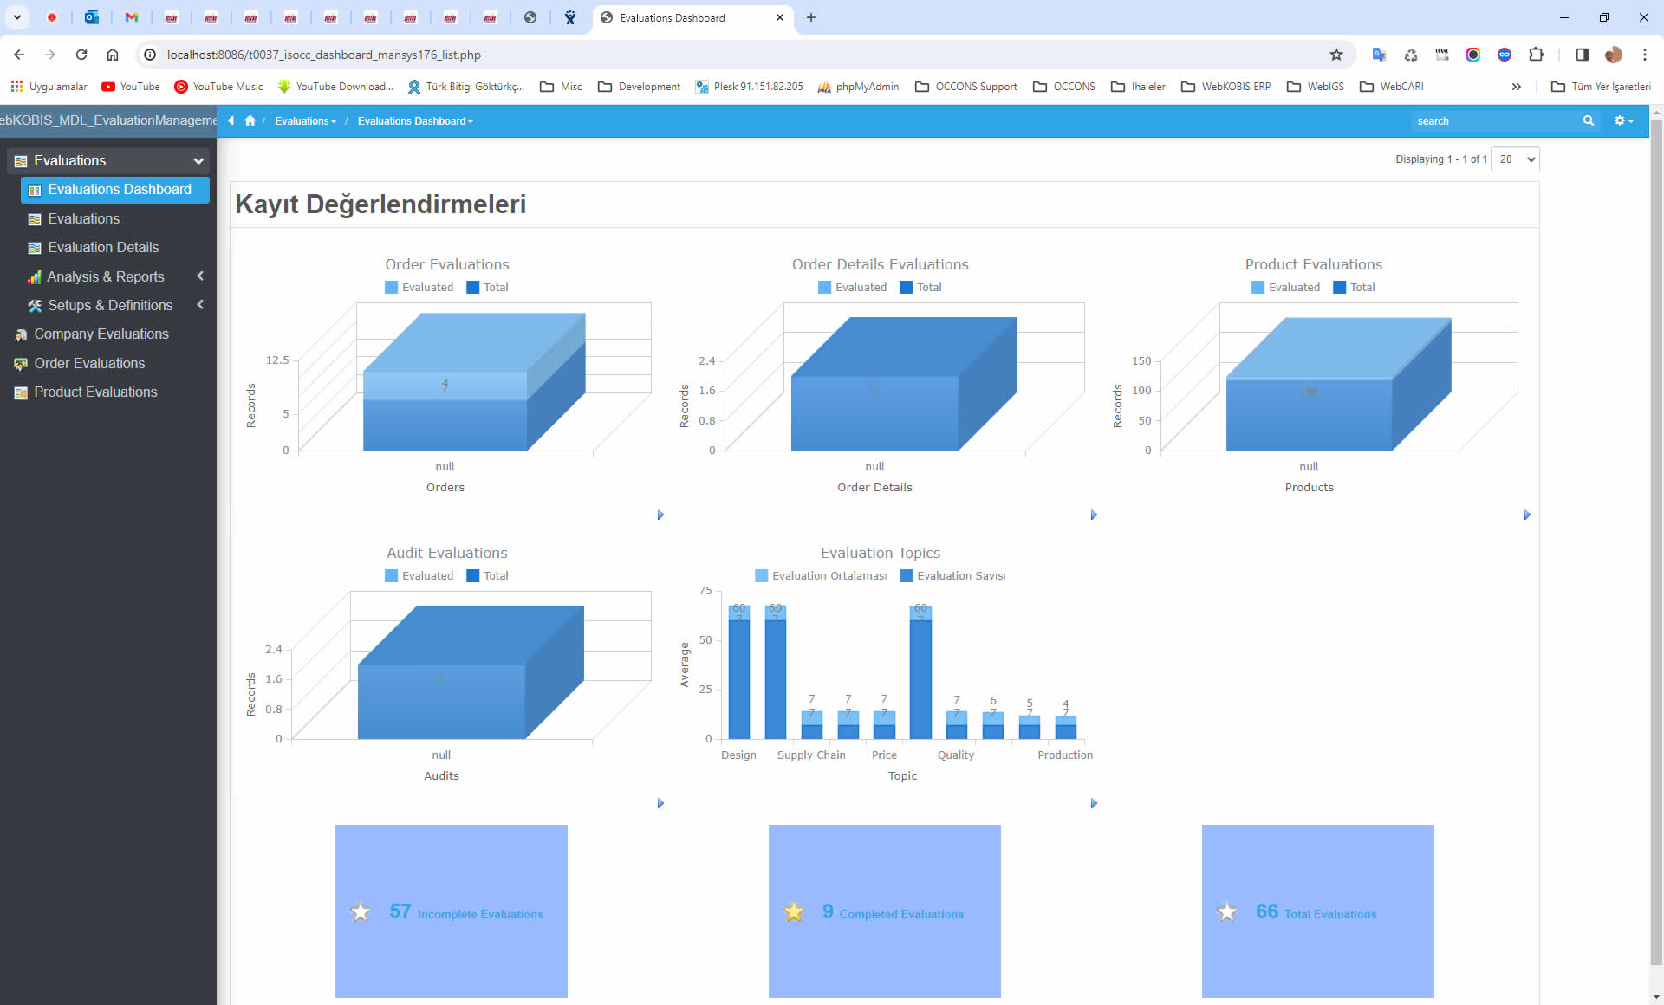1664x1005 pixels.
Task: Toggle Evaluated legend in Order Details Evaluations chart
Action: pyautogui.click(x=853, y=288)
